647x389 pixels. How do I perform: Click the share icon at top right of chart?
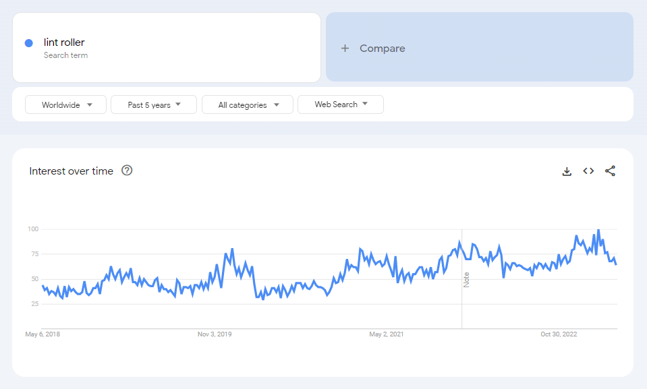(610, 171)
